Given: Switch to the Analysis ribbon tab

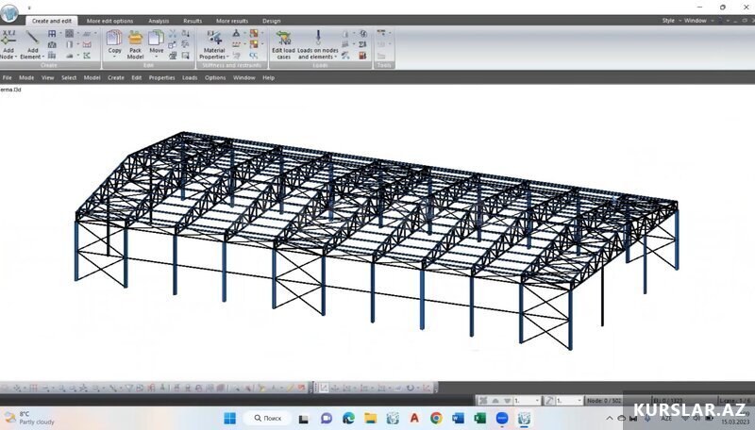Looking at the screenshot, I should pos(159,20).
